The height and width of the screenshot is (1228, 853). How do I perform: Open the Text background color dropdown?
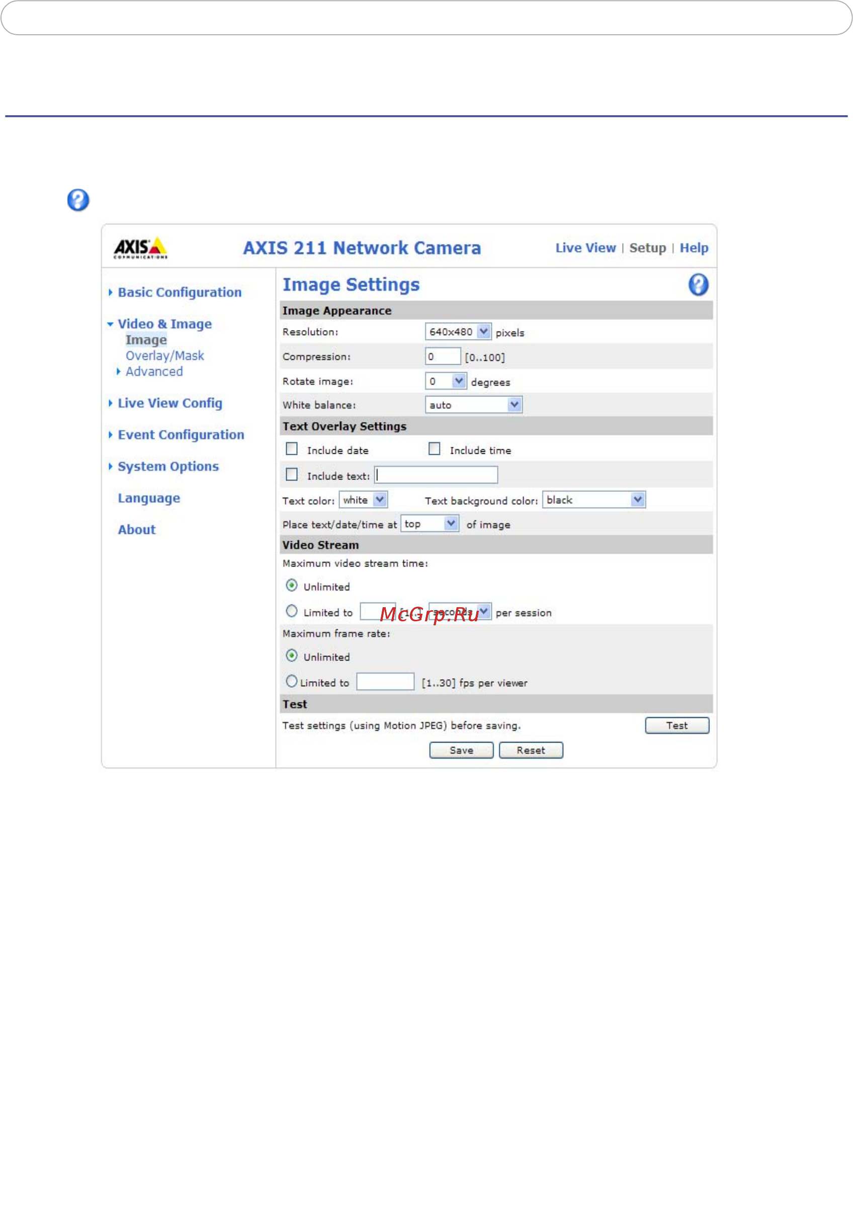(594, 500)
